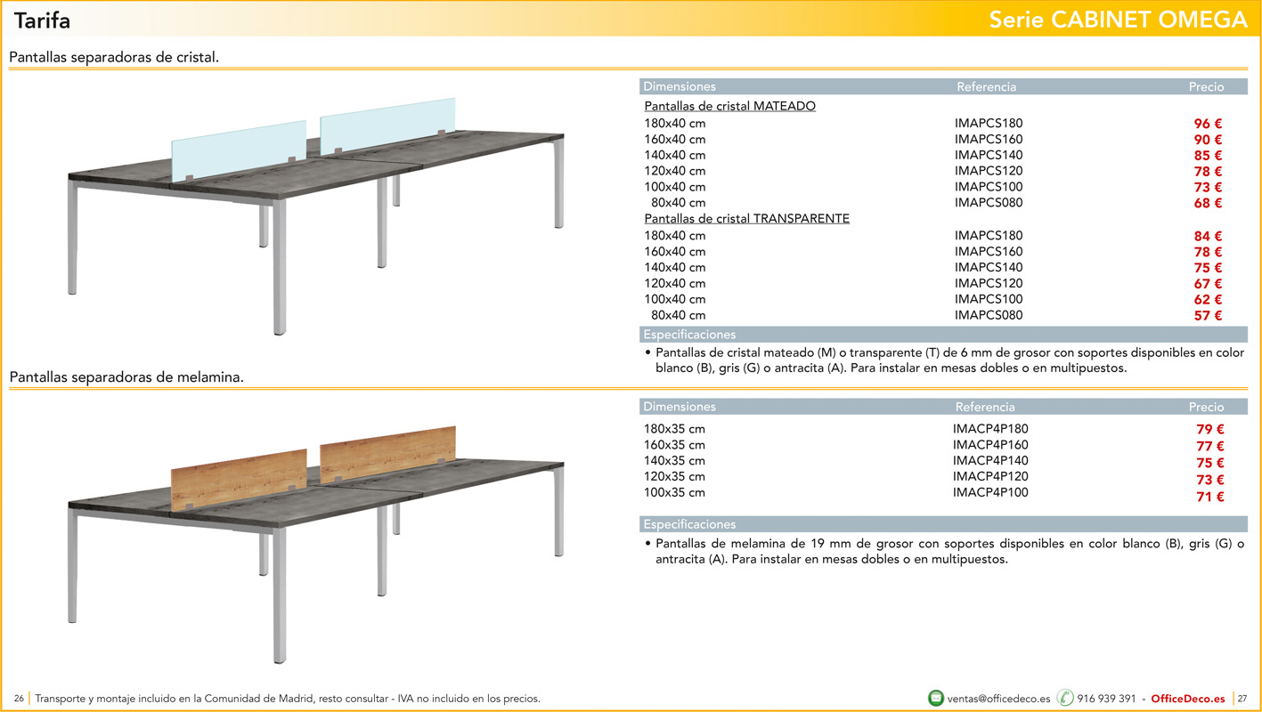Screen dimensions: 1262x712
Task: Click 75 € in the IMACP4P140 row
Action: pyautogui.click(x=1209, y=464)
